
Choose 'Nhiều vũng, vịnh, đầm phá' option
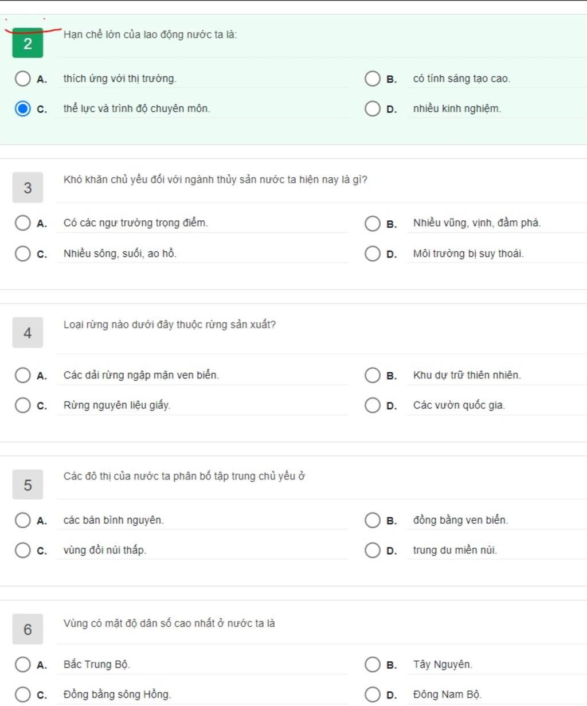tap(372, 223)
